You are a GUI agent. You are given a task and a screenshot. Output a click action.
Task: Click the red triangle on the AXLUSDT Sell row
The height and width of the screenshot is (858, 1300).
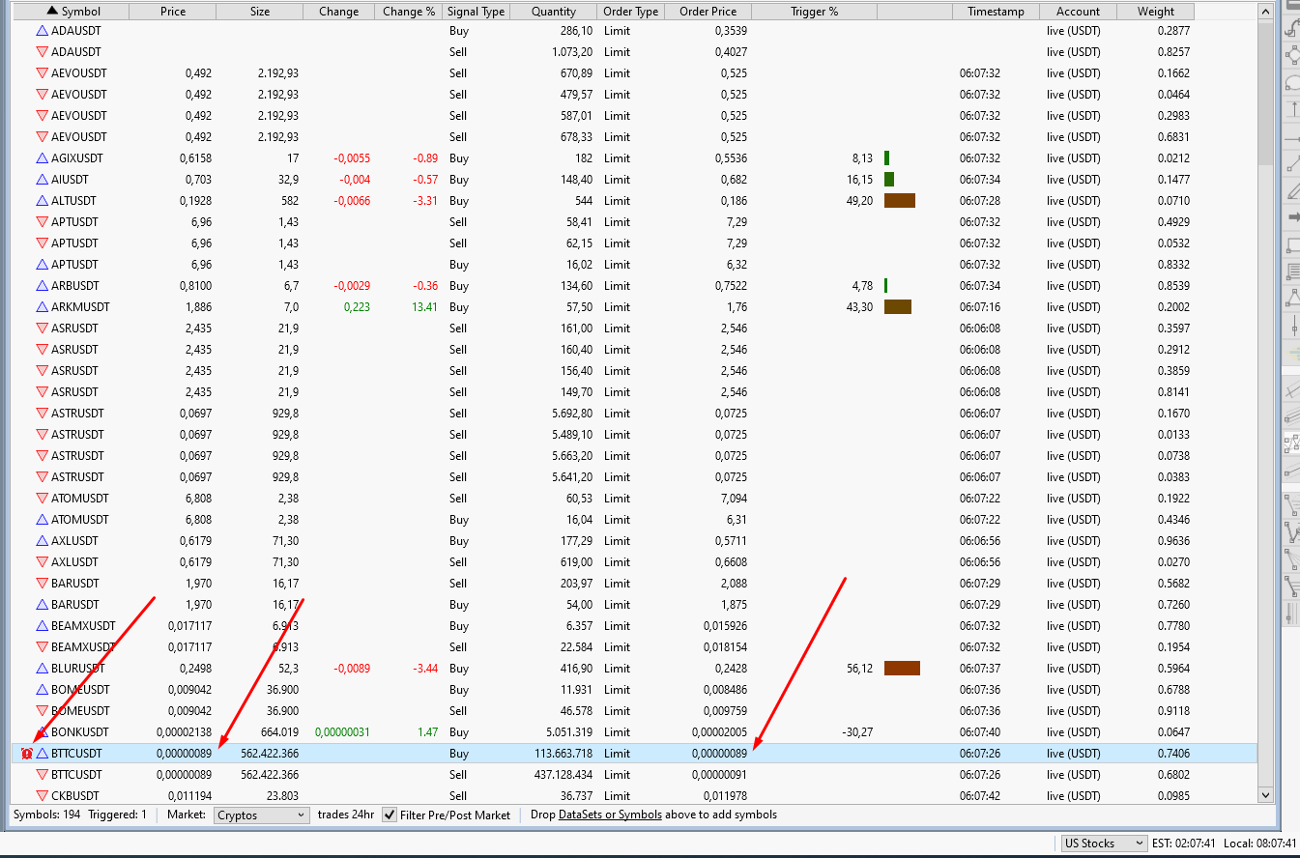coord(42,562)
